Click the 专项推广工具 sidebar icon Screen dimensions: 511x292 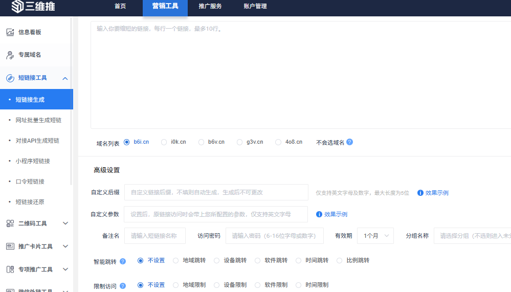point(10,269)
